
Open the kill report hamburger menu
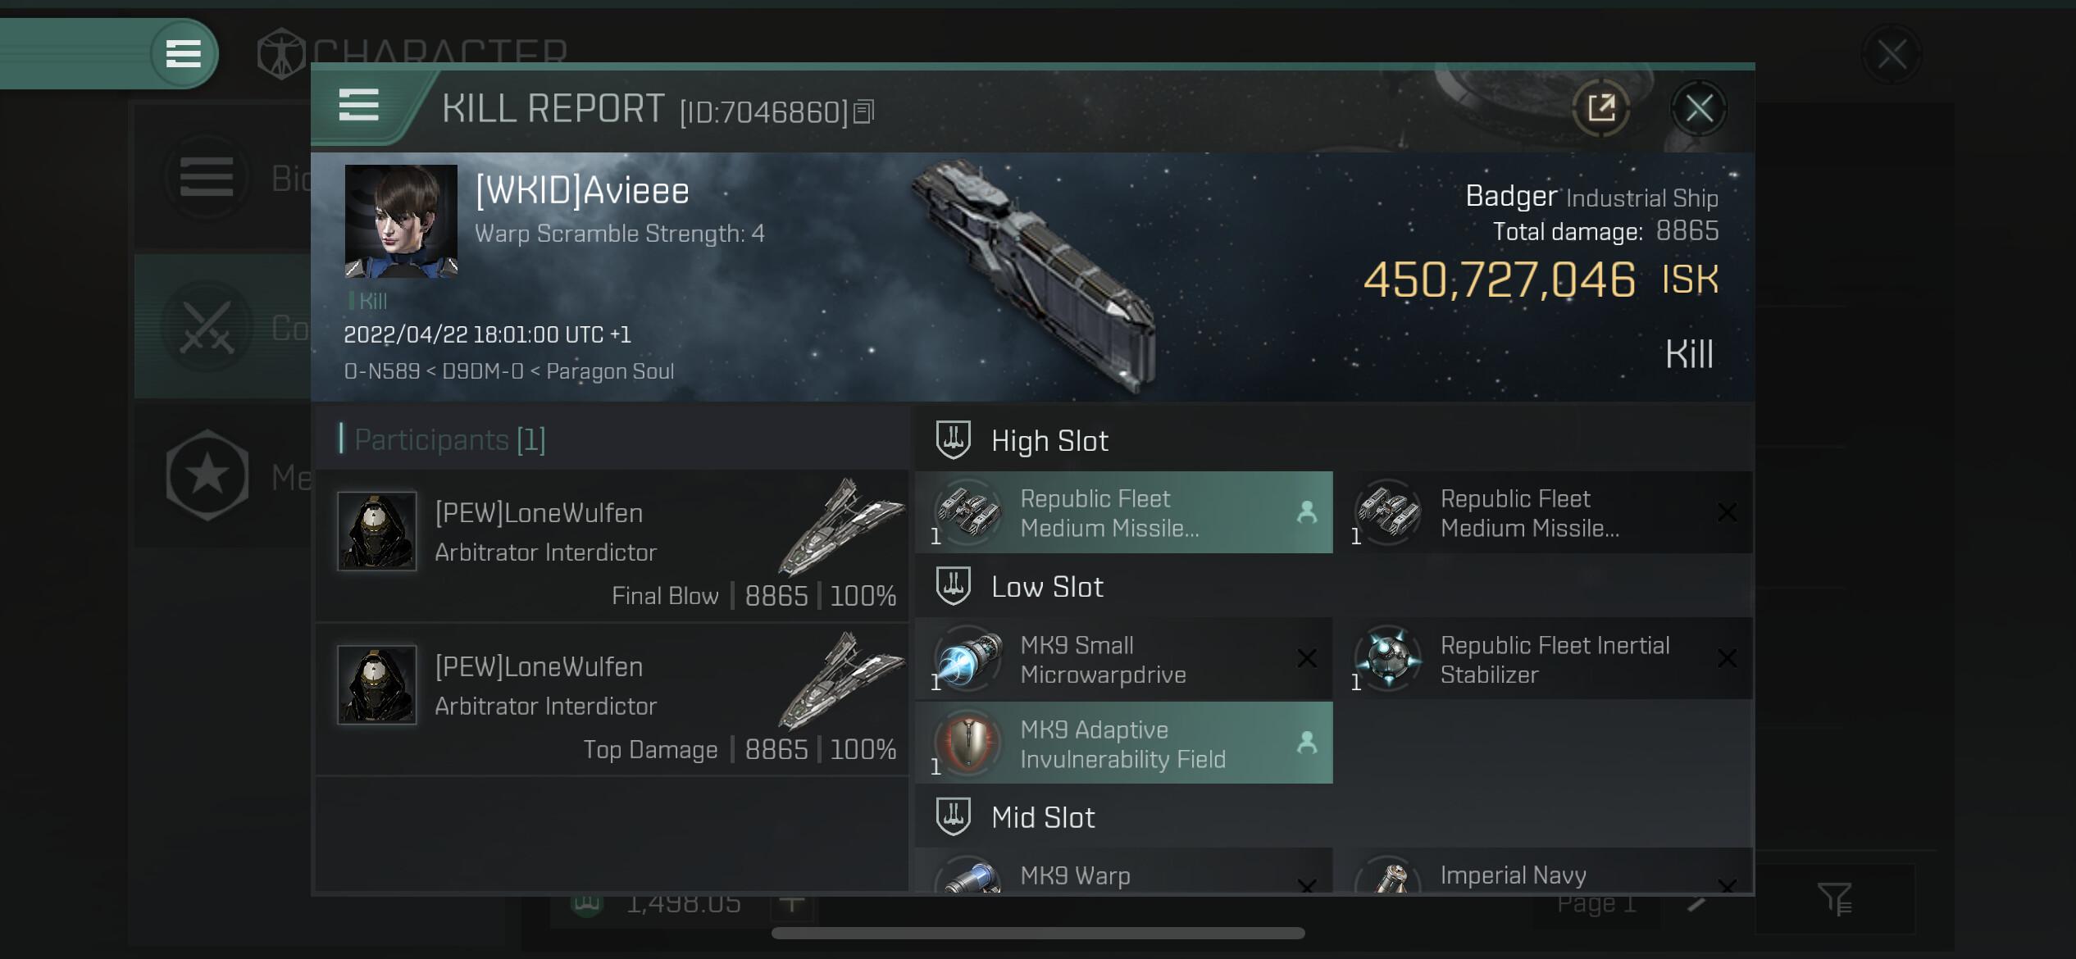click(358, 106)
